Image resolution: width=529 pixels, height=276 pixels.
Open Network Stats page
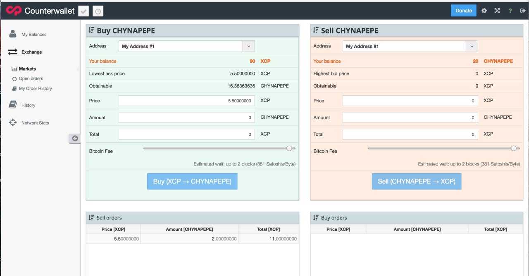click(x=35, y=123)
